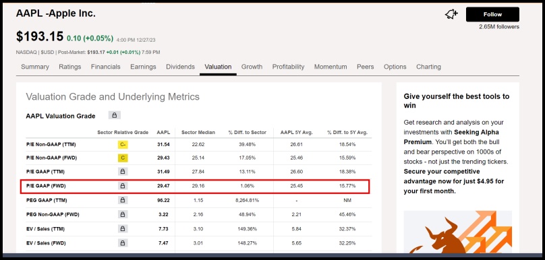
Task: Open the Peers tab
Action: point(366,67)
